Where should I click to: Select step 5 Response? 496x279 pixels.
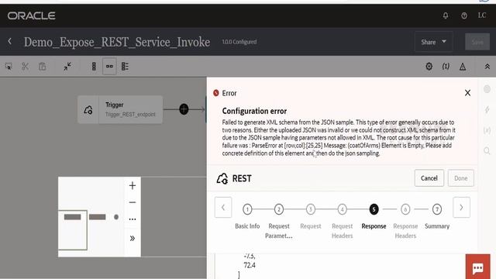[x=374, y=209]
